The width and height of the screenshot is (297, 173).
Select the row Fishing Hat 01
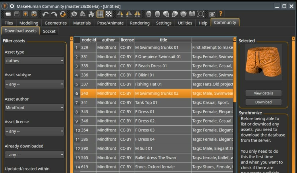157,84
